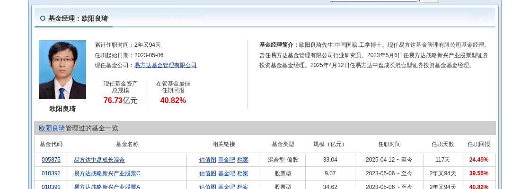Open 估值图 for 易方达中盘成长混合

(208, 160)
